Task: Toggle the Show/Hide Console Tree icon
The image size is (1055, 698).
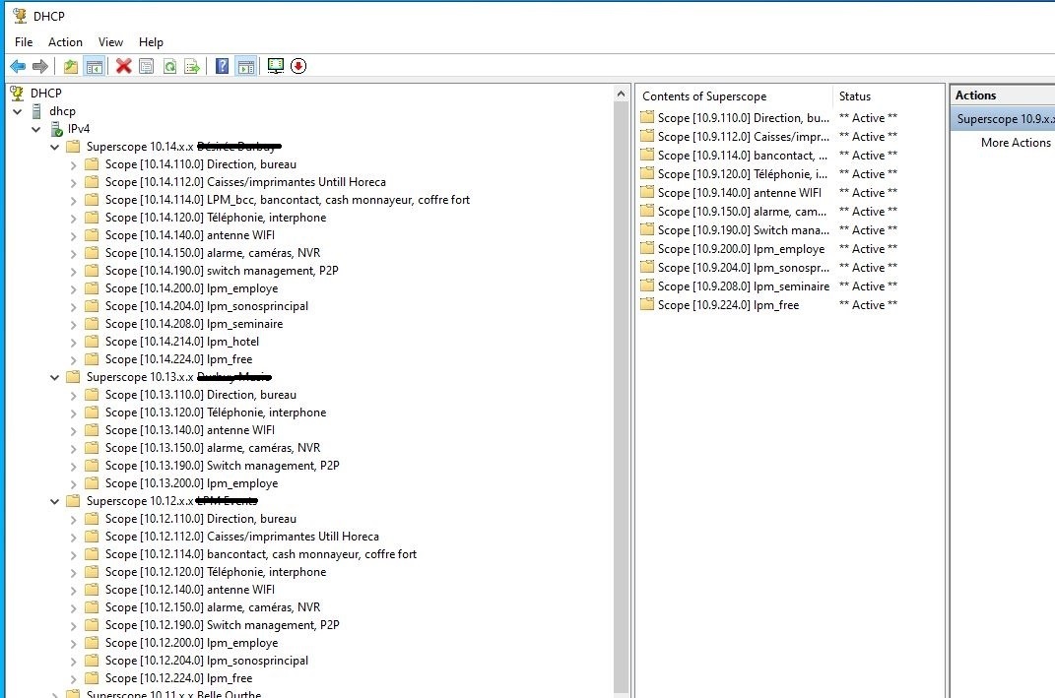Action: pyautogui.click(x=95, y=66)
